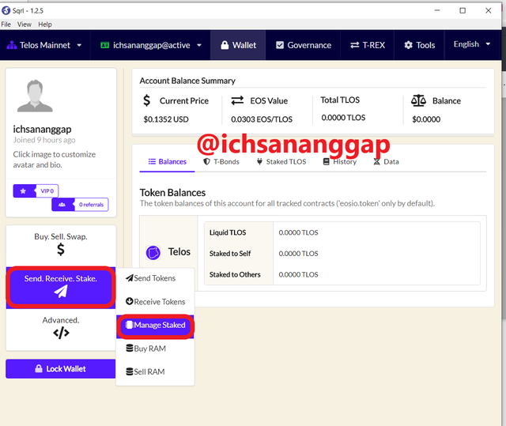Choose Send Tokens from the popup
506x426 pixels.
[x=155, y=278]
